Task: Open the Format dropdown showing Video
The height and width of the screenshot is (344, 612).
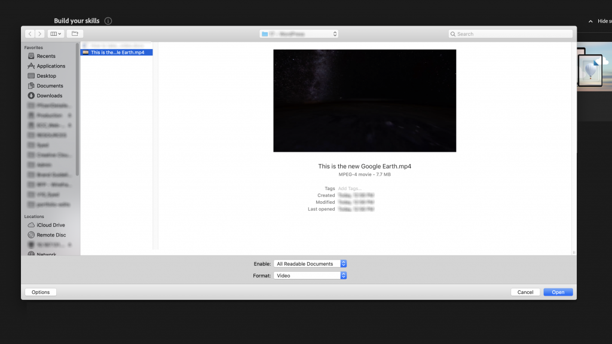Action: 310,276
